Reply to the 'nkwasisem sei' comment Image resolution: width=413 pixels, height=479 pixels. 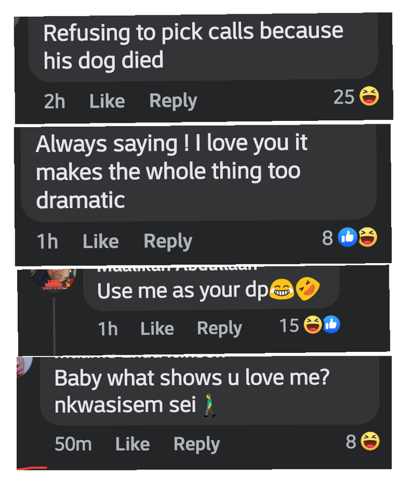point(197,444)
